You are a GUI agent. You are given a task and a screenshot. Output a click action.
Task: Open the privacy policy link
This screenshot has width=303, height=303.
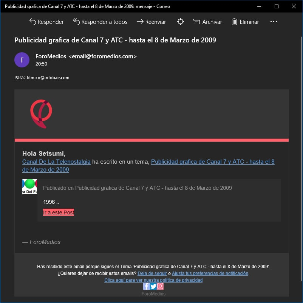pyautogui.click(x=153, y=280)
